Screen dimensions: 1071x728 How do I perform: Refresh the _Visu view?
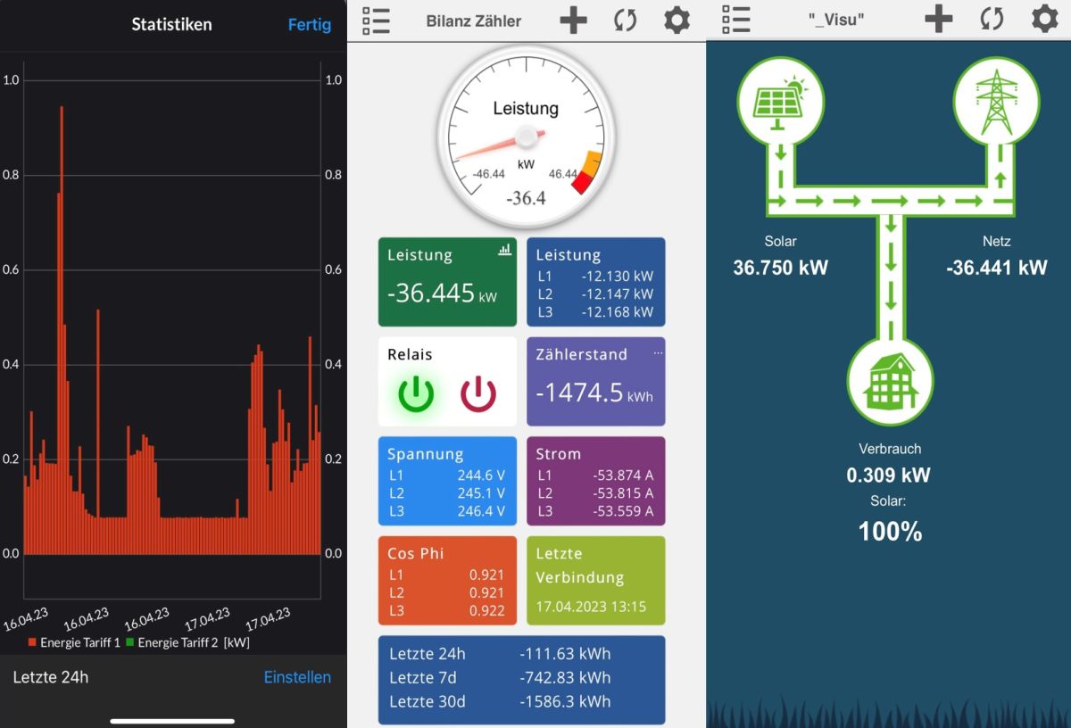[x=992, y=19]
